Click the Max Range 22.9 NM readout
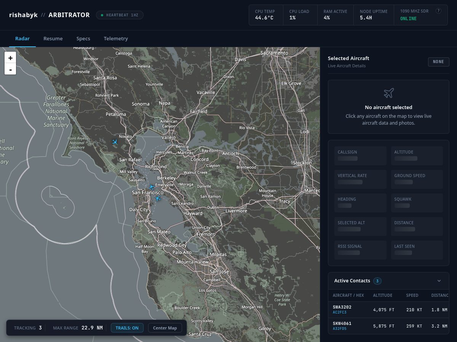 78,328
